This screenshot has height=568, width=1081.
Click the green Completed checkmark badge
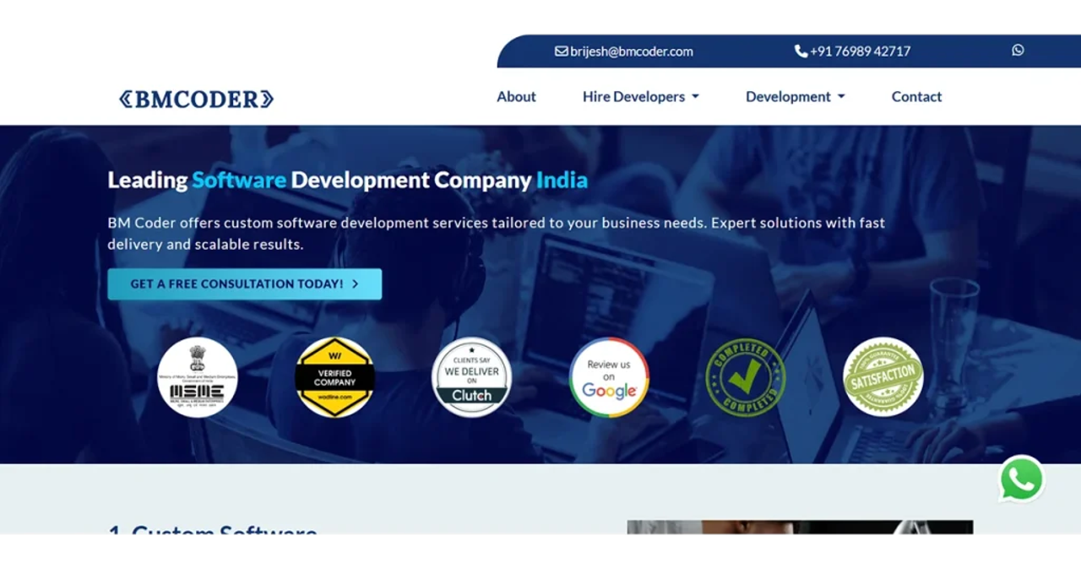coord(746,377)
